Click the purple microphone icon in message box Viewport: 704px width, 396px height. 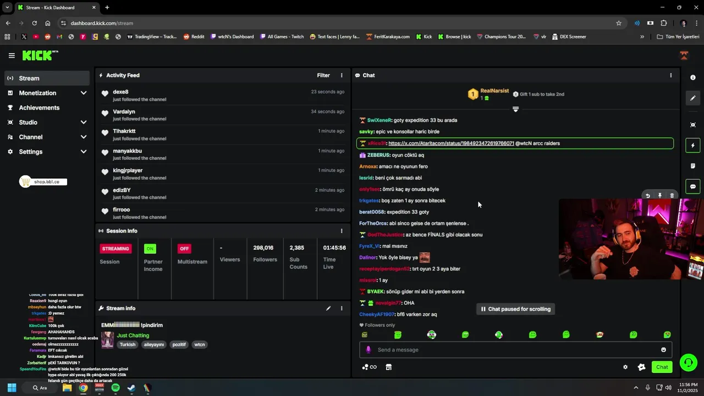[369, 350]
